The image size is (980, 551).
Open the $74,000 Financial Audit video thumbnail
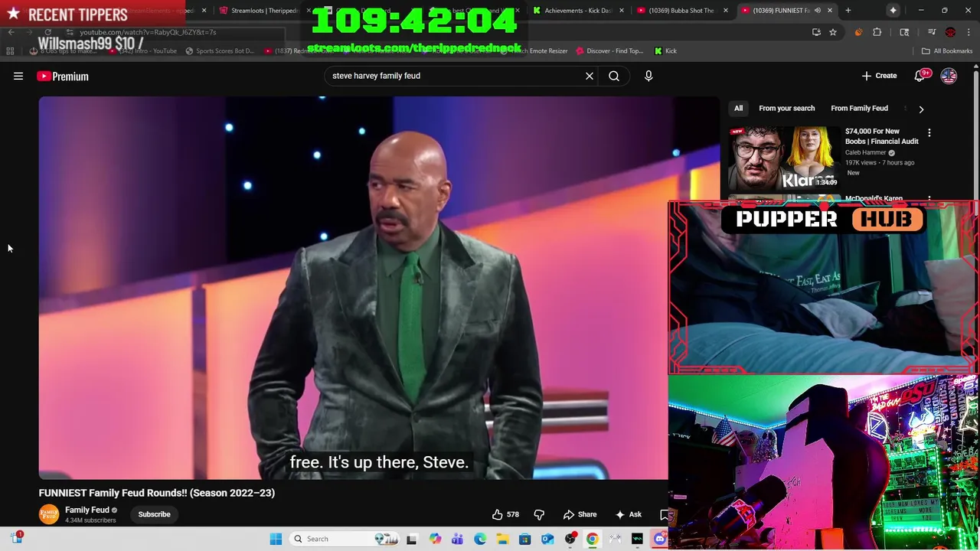(783, 158)
